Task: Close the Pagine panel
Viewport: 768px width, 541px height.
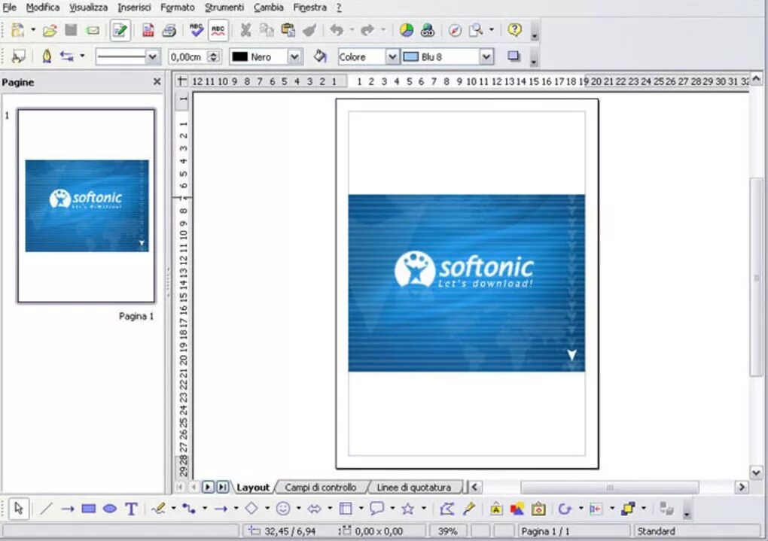Action: pyautogui.click(x=157, y=82)
